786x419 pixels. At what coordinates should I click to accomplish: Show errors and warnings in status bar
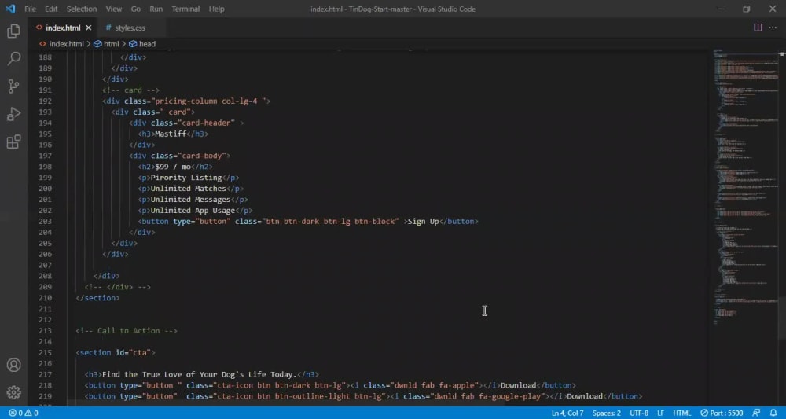point(24,413)
